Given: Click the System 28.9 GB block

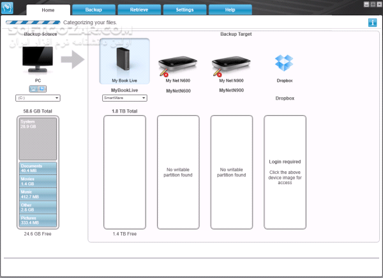Looking at the screenshot, I should (38, 138).
